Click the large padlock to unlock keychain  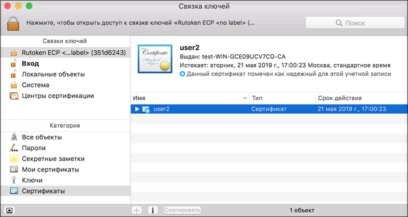pos(13,23)
